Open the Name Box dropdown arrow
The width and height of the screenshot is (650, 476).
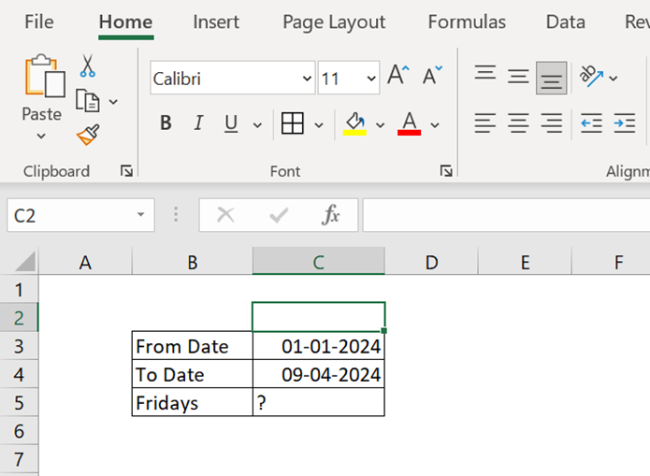click(x=140, y=215)
